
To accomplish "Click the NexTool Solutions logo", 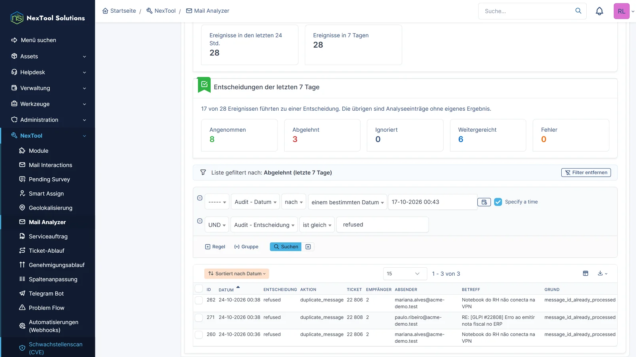I will 48,18.
